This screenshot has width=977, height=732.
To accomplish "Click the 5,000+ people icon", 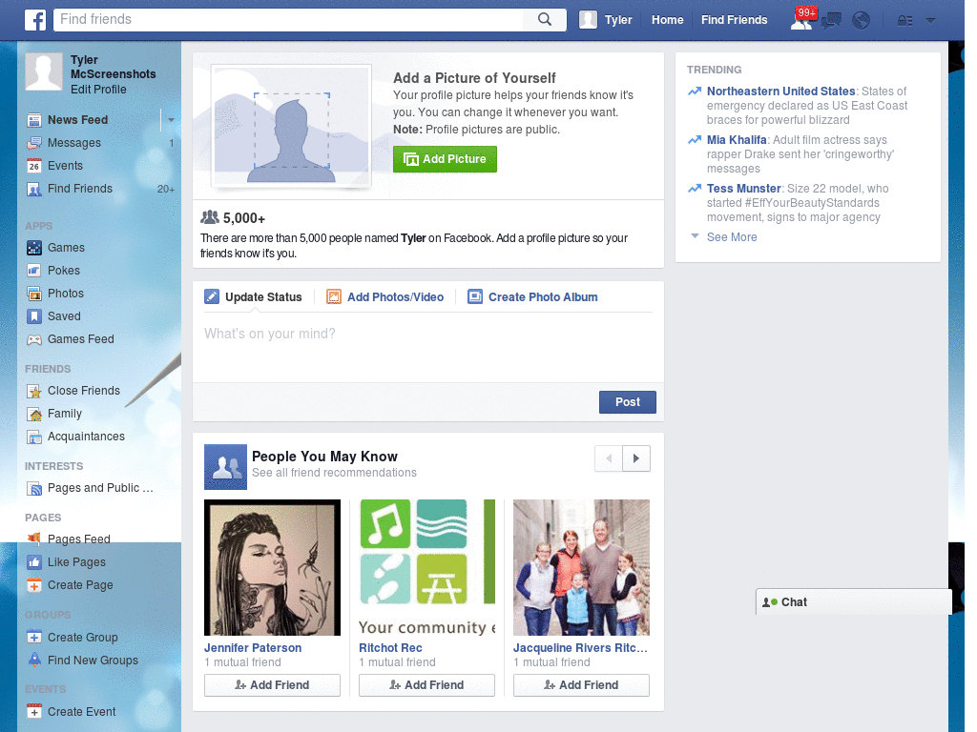I will 210,217.
